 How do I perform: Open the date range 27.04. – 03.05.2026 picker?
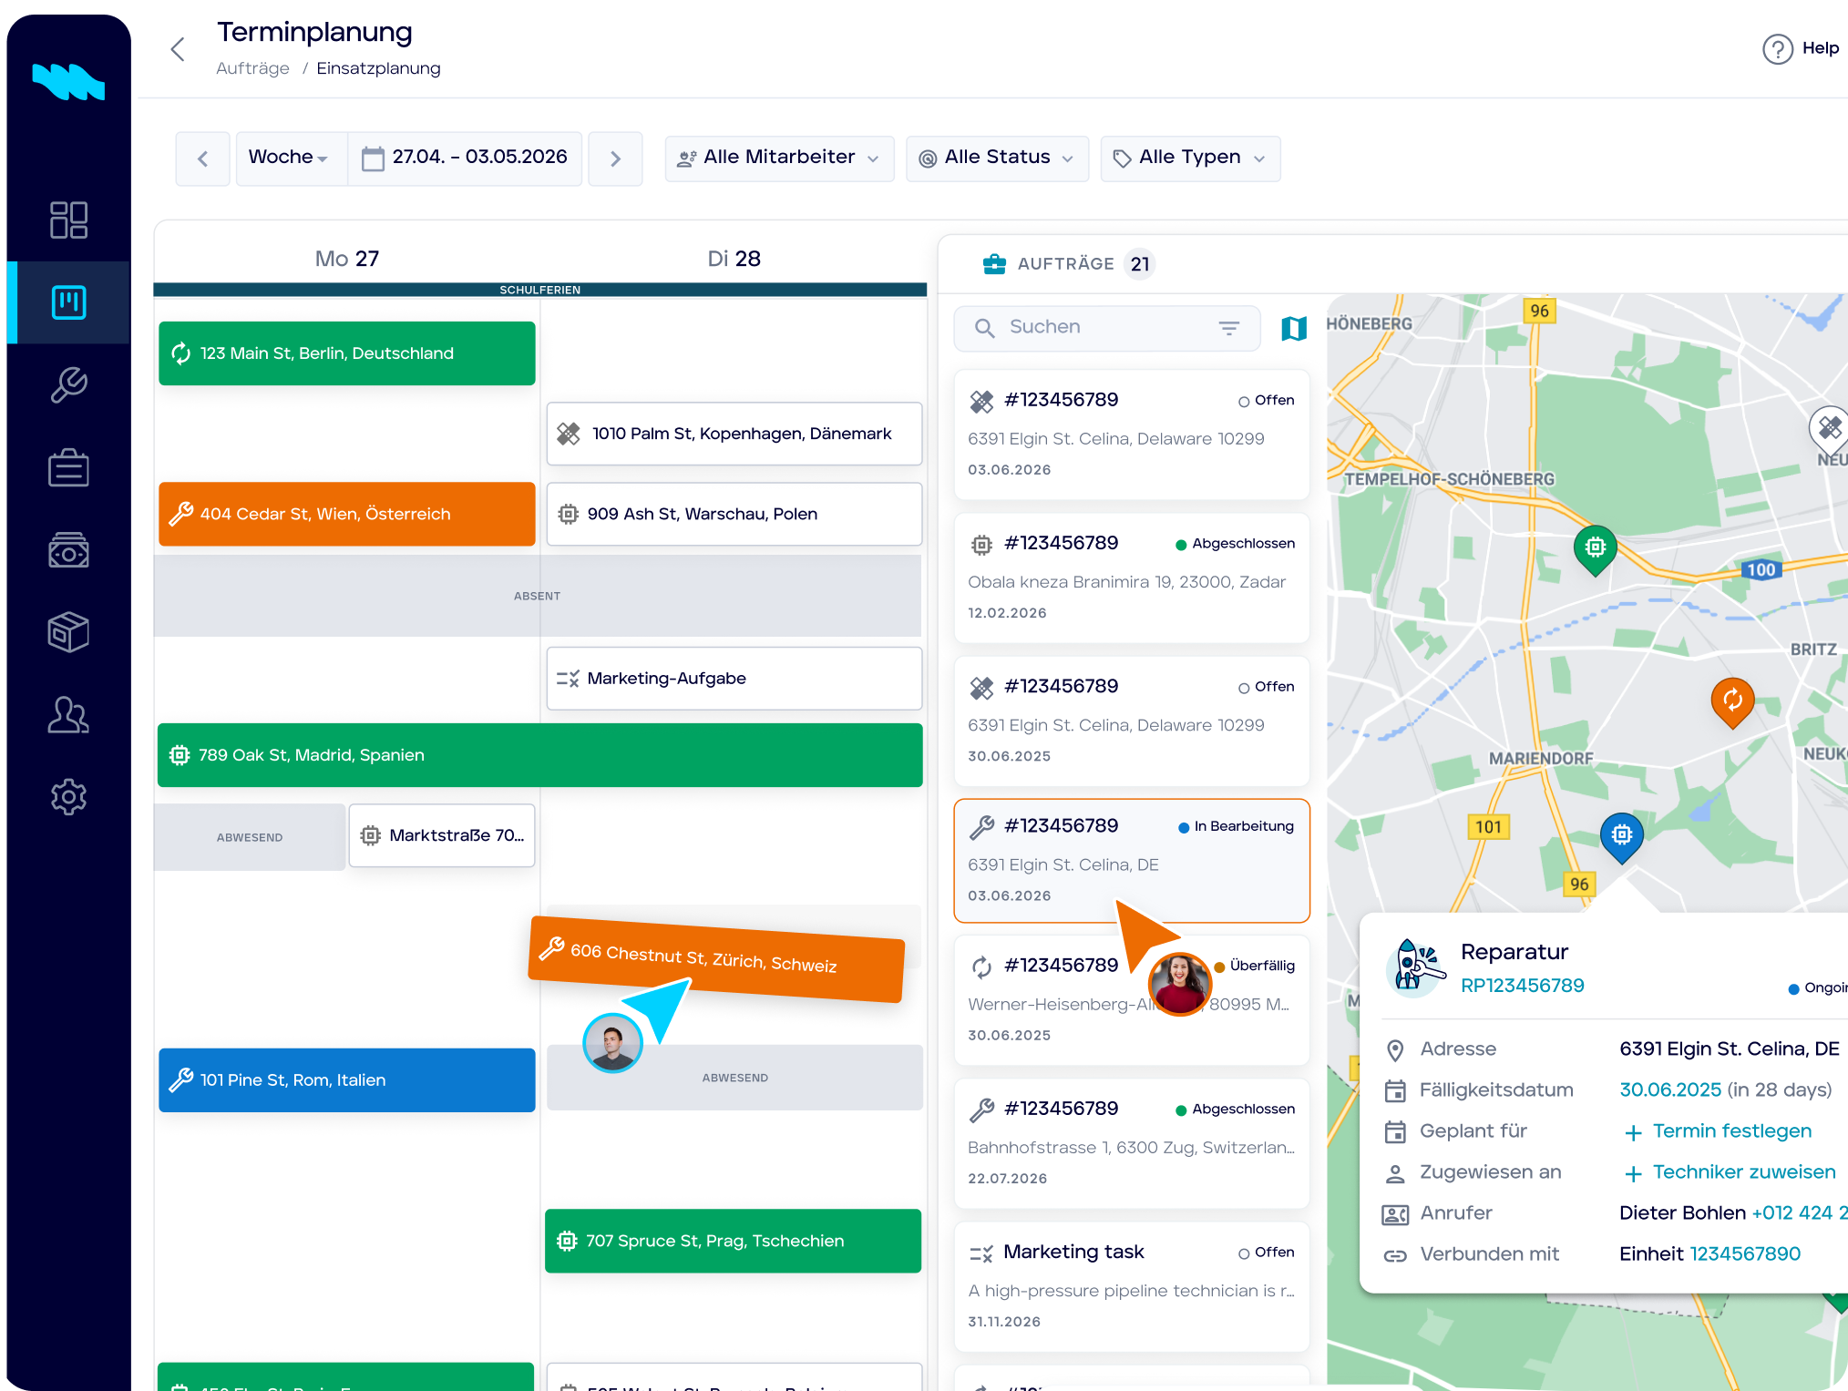point(465,159)
